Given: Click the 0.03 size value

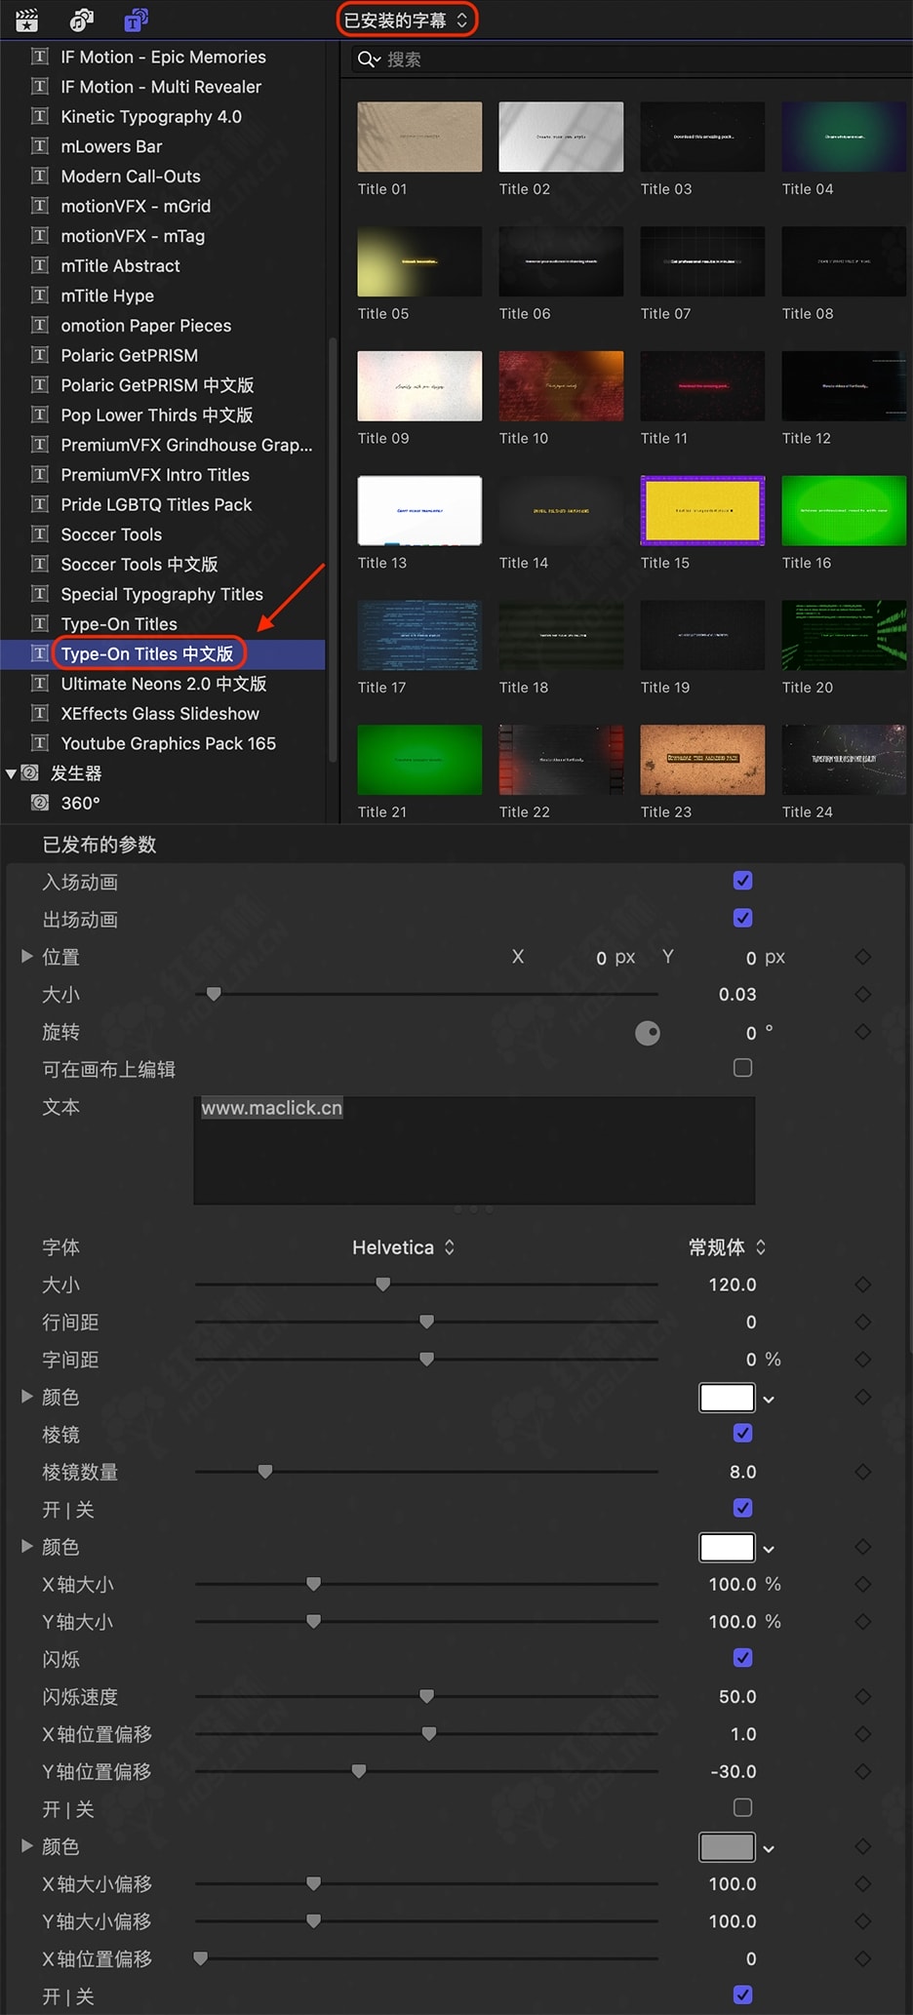Looking at the screenshot, I should 737,995.
